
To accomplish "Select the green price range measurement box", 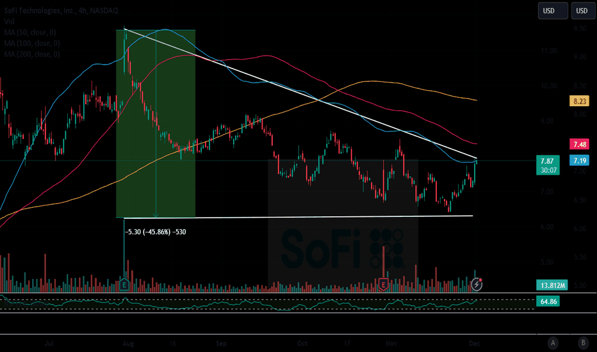I will click(x=156, y=124).
